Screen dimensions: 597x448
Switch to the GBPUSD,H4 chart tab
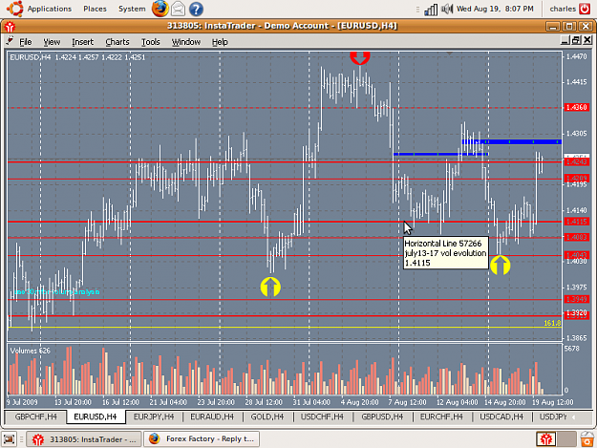click(382, 416)
